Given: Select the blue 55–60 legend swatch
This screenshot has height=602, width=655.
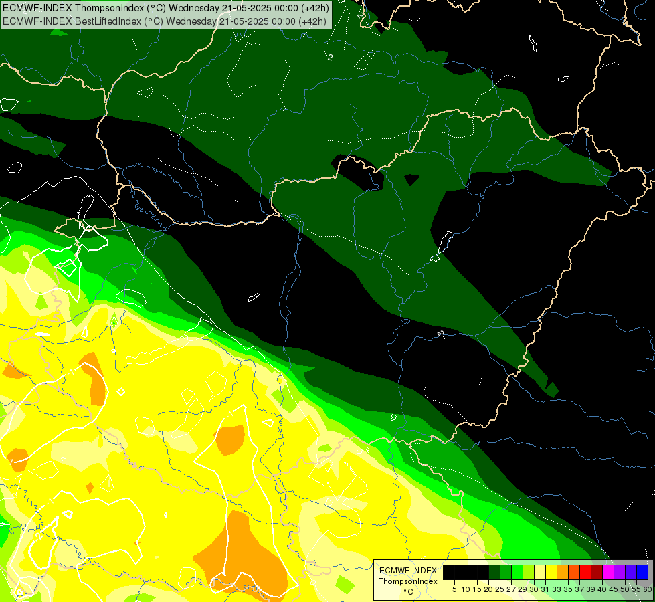Looking at the screenshot, I should pos(642,572).
